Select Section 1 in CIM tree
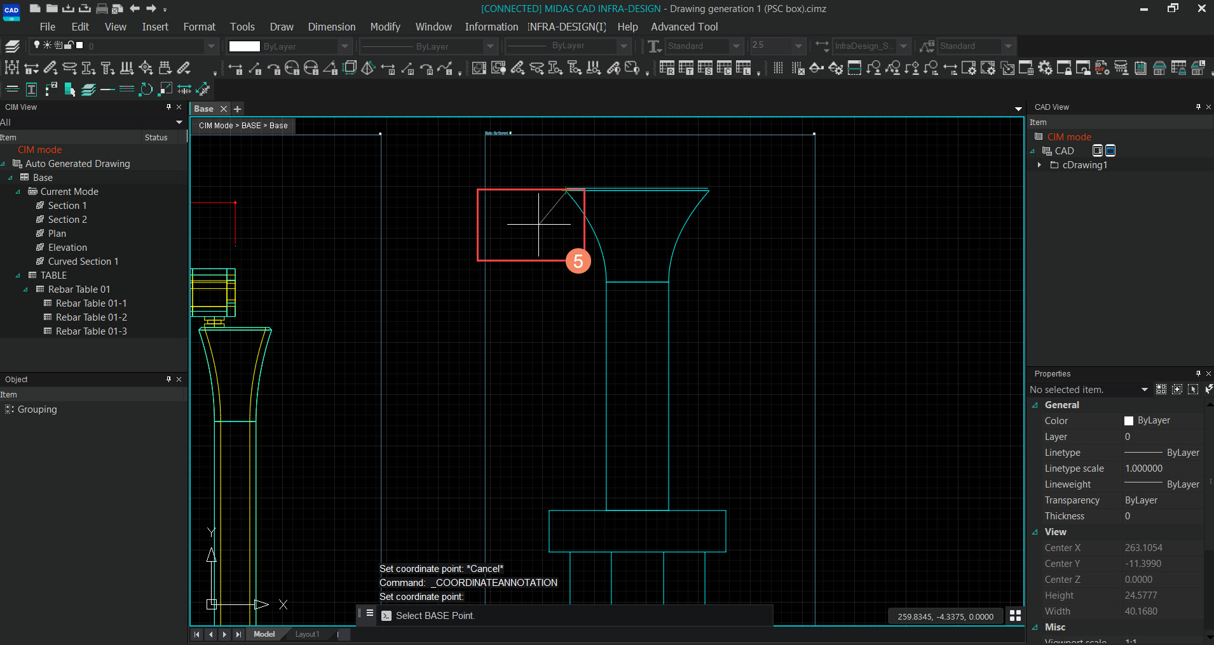Screen dimensions: 1214x645 [x=67, y=206]
